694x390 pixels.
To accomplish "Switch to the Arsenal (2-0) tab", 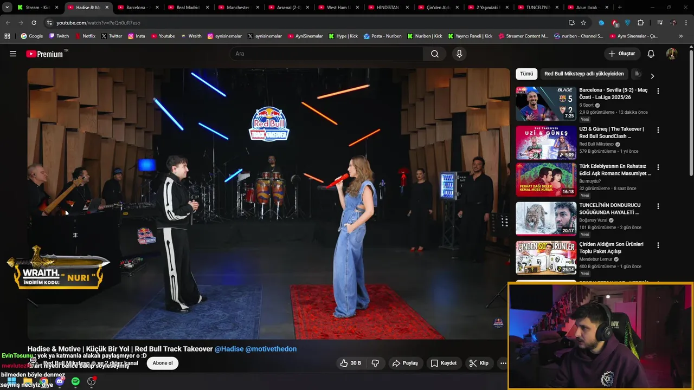I will (x=287, y=8).
